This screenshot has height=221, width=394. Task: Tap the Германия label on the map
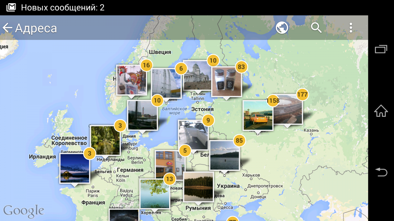(130, 170)
